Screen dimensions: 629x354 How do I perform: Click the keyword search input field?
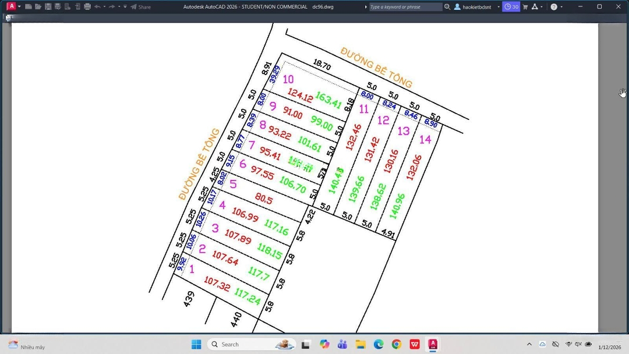[x=405, y=7]
